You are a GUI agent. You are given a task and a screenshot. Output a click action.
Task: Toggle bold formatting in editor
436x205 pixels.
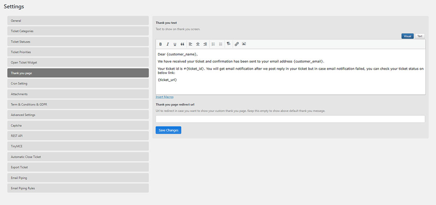(161, 44)
